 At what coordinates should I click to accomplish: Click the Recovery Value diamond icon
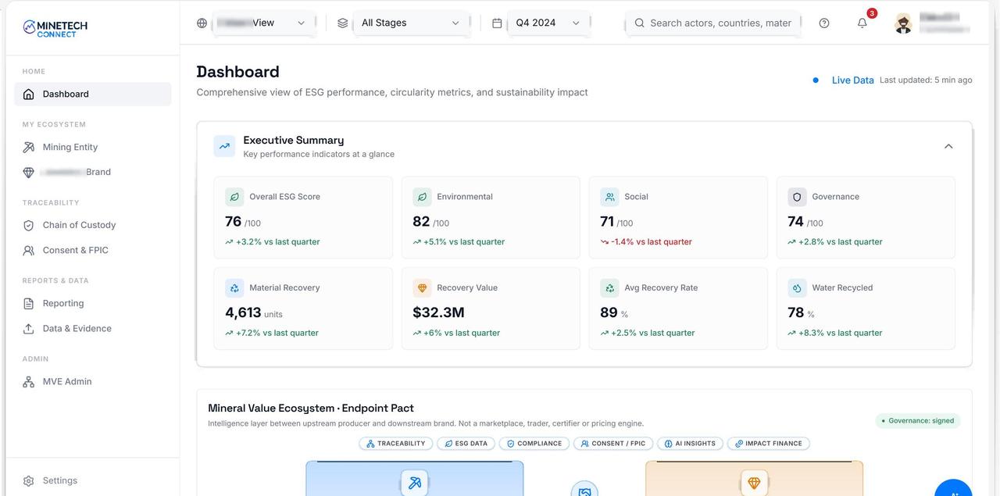(422, 288)
